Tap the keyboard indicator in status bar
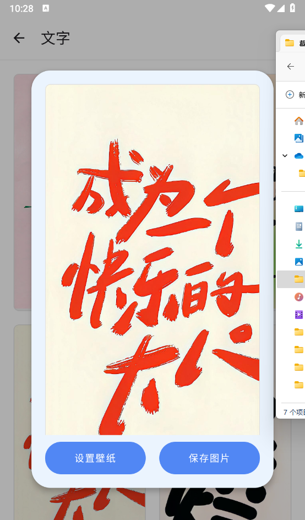Viewport: 305px width, 520px height. [x=46, y=8]
